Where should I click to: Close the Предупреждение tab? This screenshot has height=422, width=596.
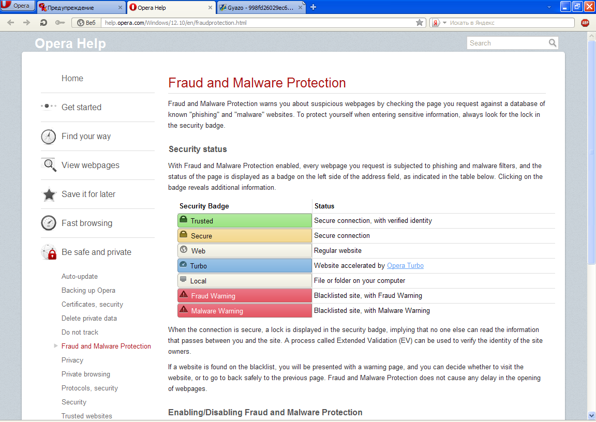click(120, 8)
